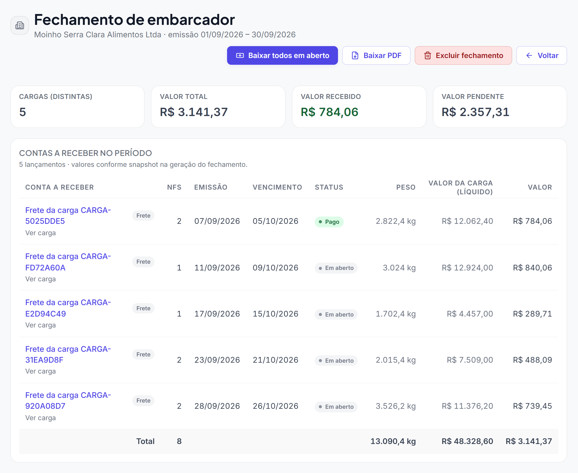578x473 pixels.
Task: Click the CONTA A RECEBER column header
Action: (59, 187)
